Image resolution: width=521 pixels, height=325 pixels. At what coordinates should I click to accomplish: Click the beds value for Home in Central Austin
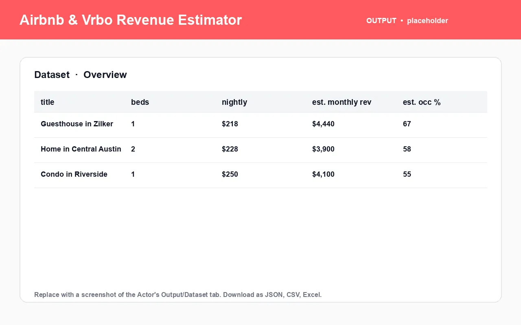[133, 149]
